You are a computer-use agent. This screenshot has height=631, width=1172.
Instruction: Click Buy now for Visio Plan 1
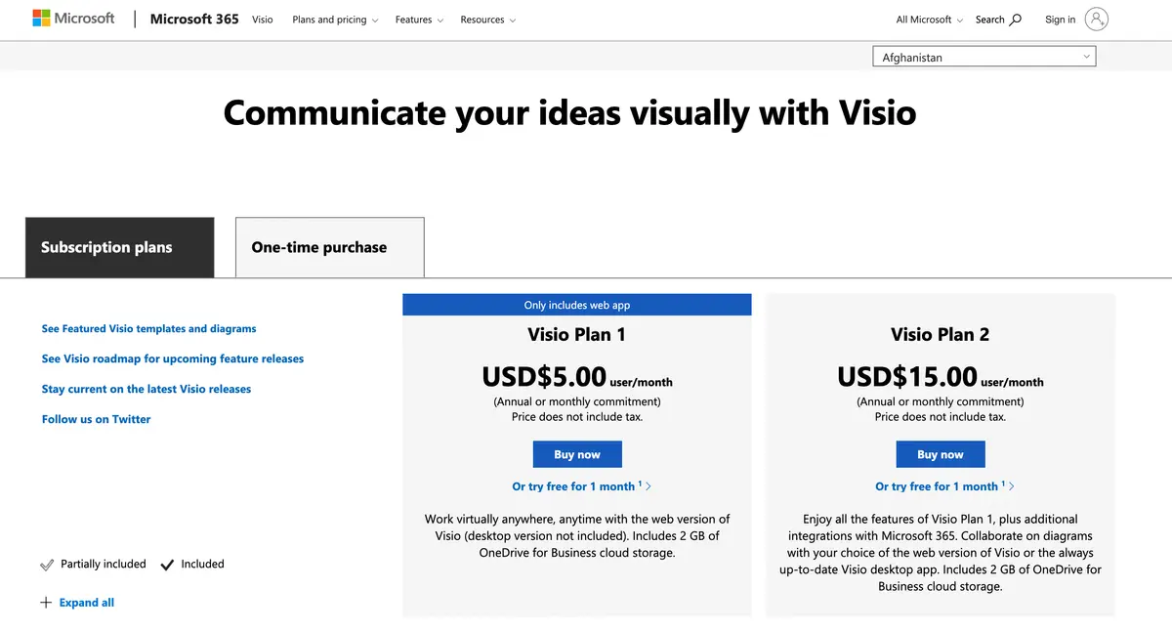(577, 454)
